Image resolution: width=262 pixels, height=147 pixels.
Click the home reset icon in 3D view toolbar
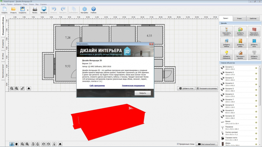[x=60, y=144]
